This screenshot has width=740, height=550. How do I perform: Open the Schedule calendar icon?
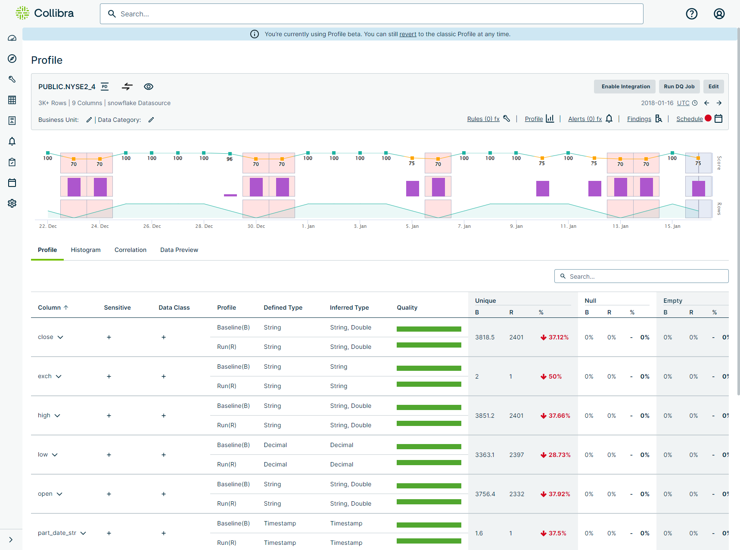click(x=718, y=119)
